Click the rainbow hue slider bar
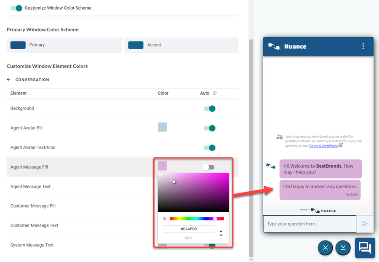 tap(197, 219)
